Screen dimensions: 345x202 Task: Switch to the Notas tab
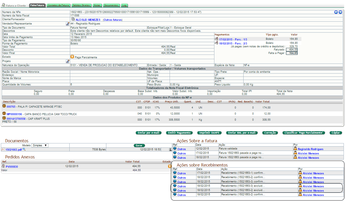[97, 5]
